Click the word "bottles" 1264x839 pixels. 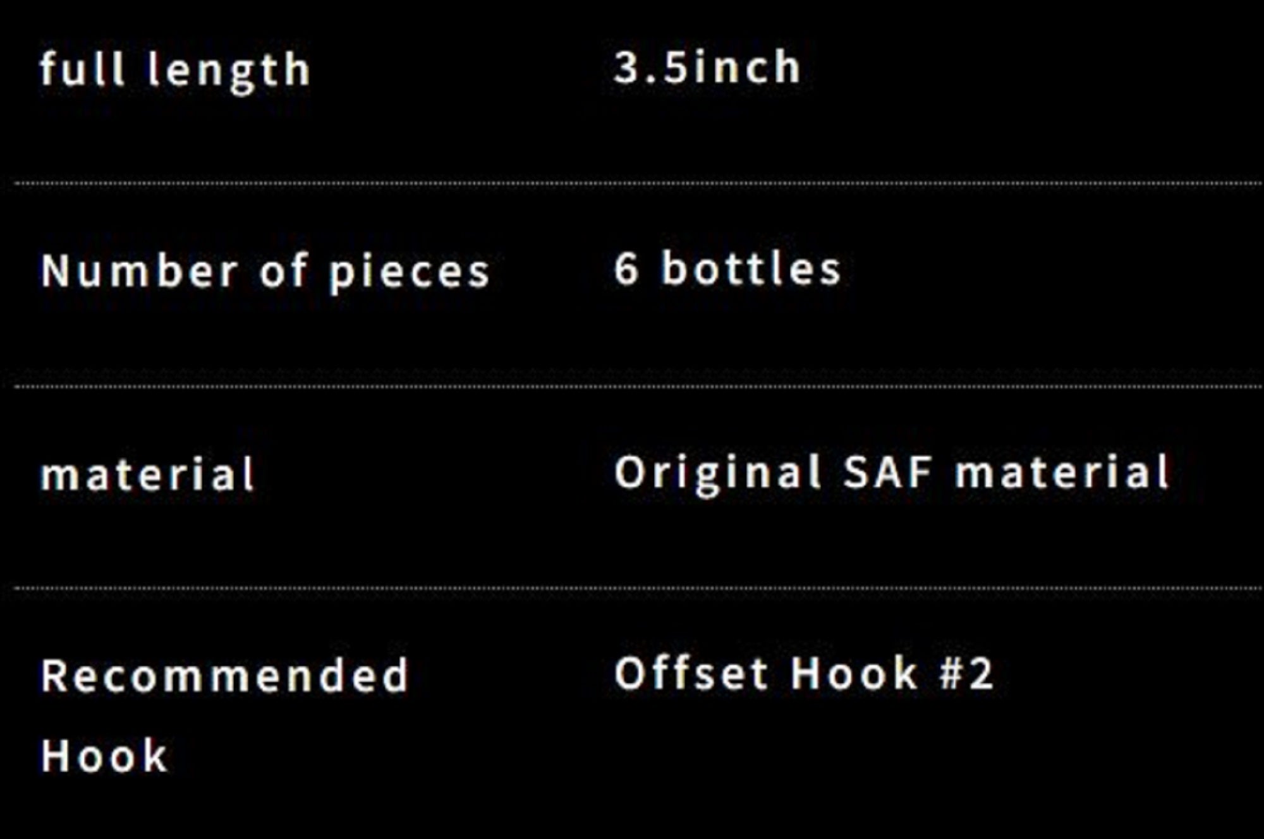pos(751,269)
